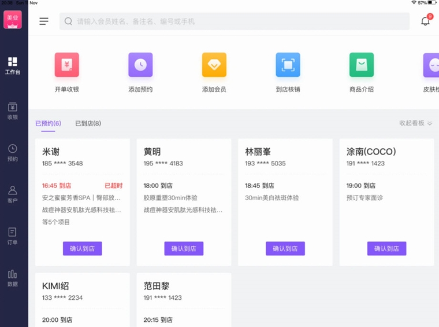
Task: Collapse the board via 收起看板
Action: click(x=416, y=123)
